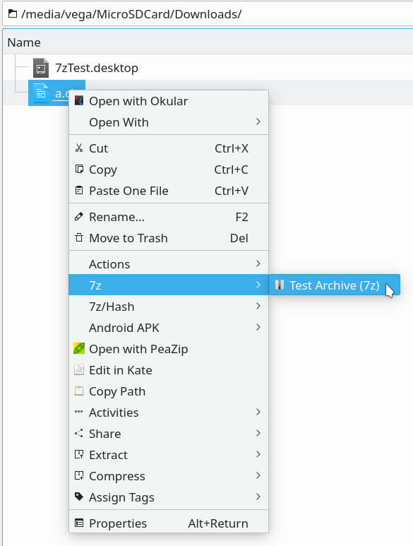Click the Name column header
Viewport: 413px width, 546px height.
tap(24, 42)
